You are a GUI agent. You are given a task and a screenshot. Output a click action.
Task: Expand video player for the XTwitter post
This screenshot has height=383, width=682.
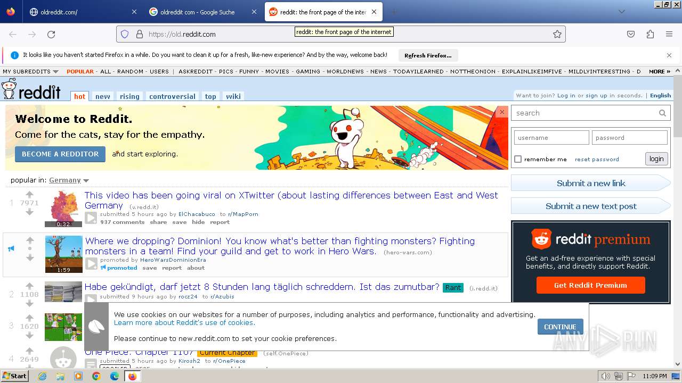(91, 218)
